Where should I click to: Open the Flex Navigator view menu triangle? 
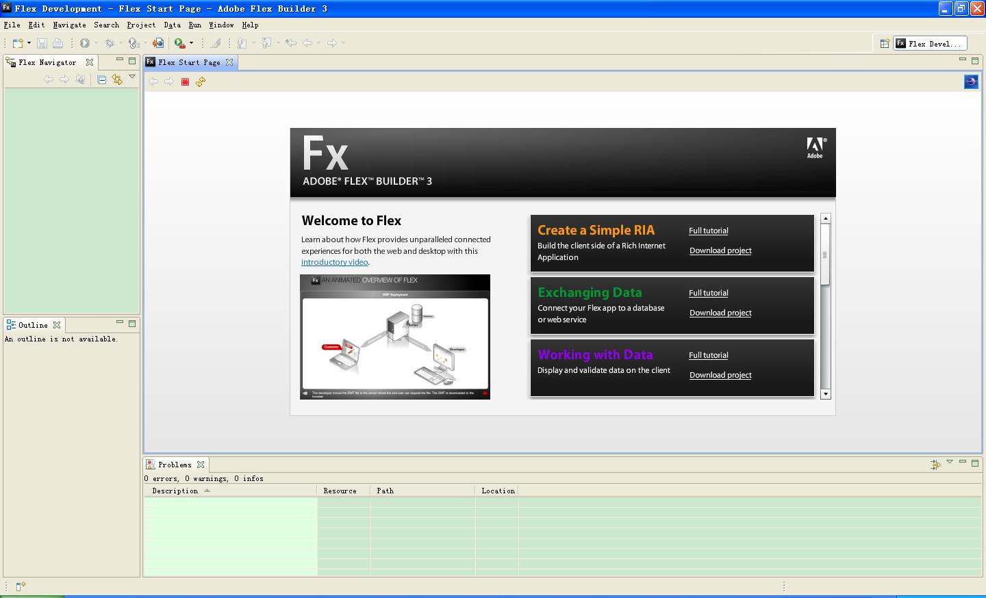(132, 77)
